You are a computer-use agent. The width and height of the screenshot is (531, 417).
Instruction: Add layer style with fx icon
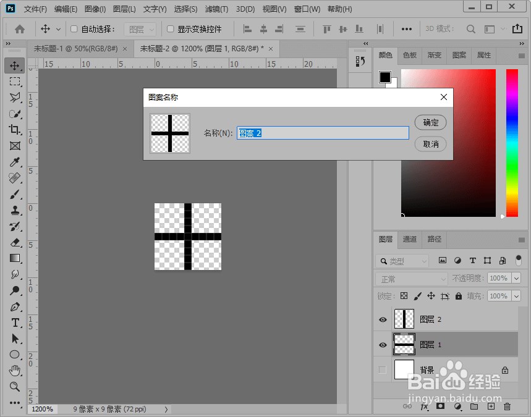click(424, 407)
